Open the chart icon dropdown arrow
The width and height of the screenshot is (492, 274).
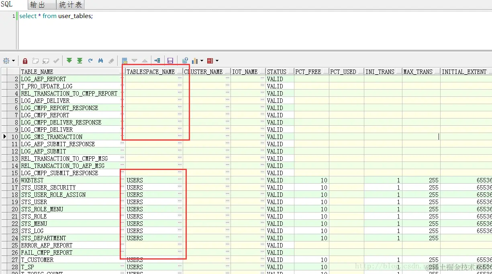point(202,61)
